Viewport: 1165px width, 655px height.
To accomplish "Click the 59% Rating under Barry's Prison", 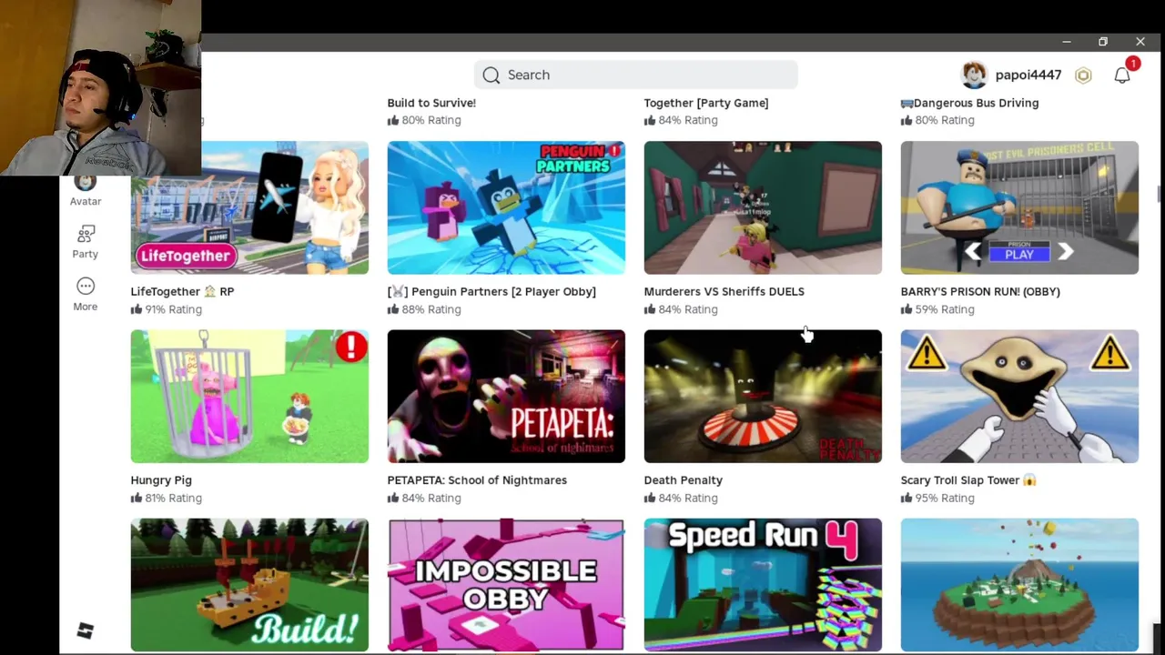I will (937, 309).
